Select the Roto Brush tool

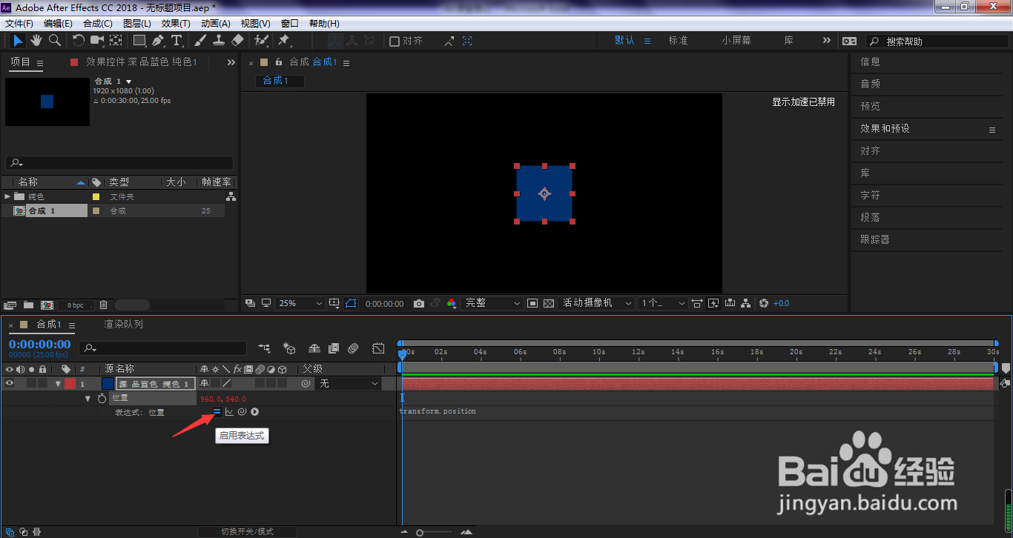(x=261, y=40)
